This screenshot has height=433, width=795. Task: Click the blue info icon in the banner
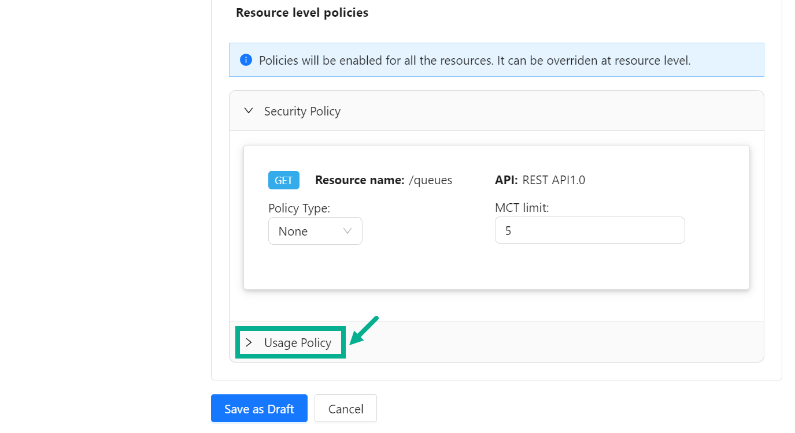246,60
